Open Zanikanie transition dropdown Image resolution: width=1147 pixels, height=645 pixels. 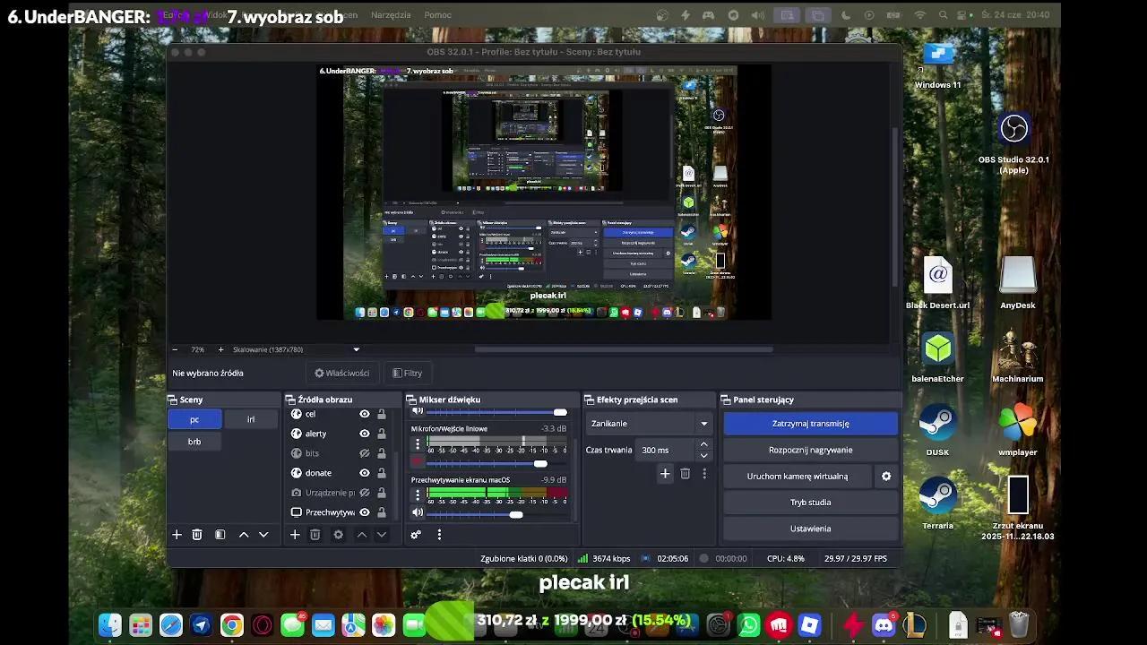[649, 424]
